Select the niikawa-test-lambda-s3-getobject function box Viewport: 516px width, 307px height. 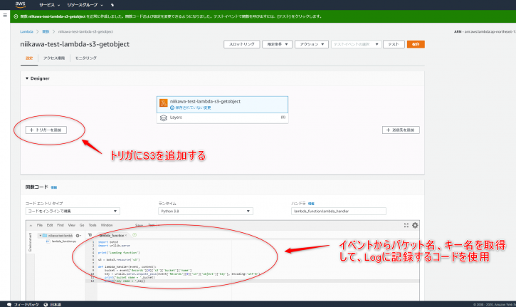coord(223,105)
